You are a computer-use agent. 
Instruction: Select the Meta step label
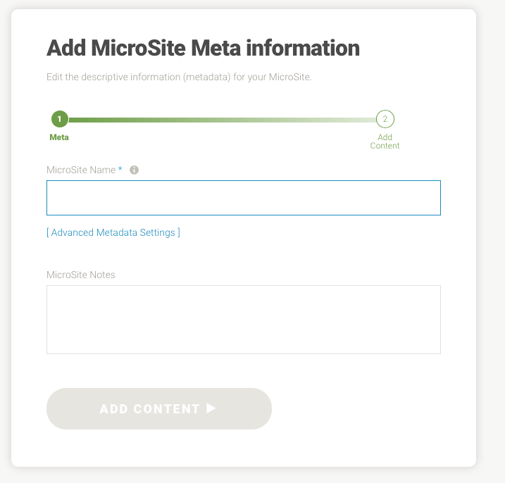(x=59, y=137)
